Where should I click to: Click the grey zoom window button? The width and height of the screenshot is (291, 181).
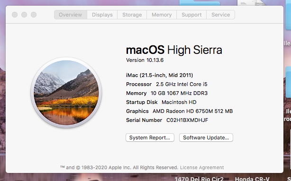point(34,15)
